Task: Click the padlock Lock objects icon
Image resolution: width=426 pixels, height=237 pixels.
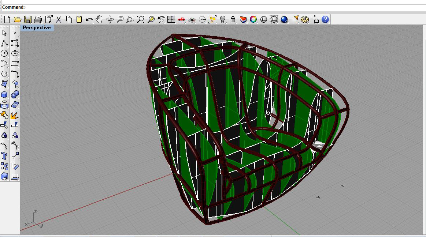Action: 233,19
